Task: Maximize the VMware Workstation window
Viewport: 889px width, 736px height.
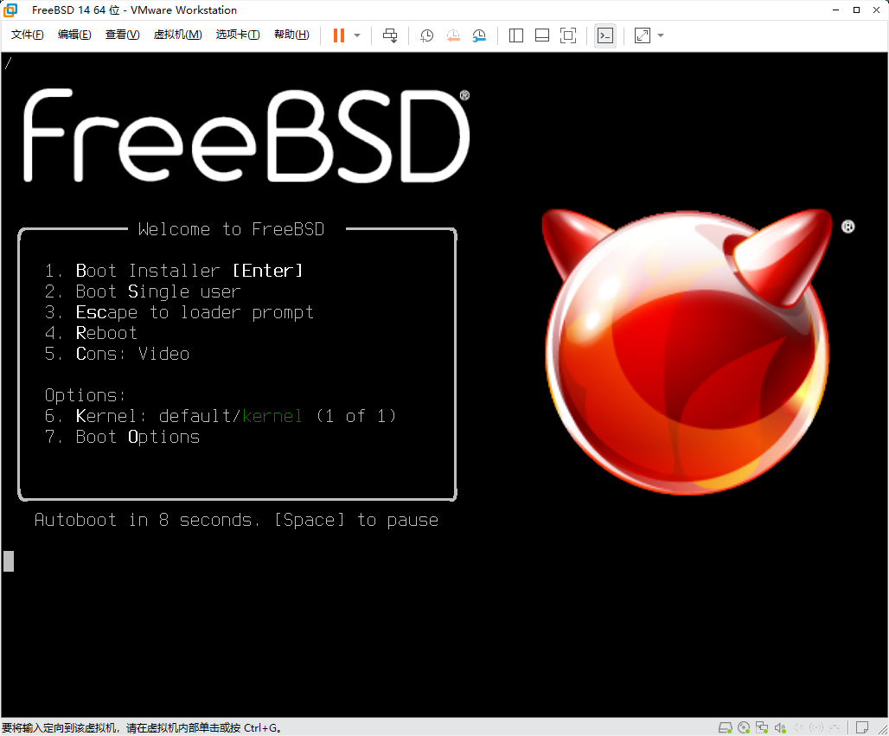Action: (x=856, y=10)
